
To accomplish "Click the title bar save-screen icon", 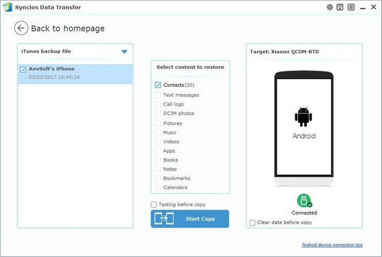I will (x=340, y=7).
